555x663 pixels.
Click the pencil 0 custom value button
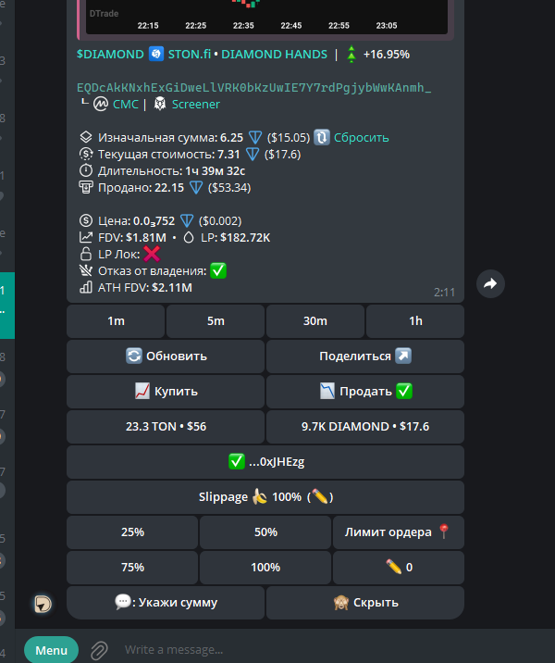[399, 567]
